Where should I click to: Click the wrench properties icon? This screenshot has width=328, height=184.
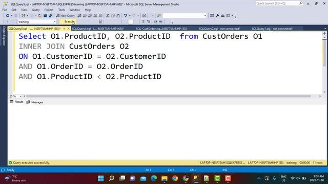click(x=217, y=16)
